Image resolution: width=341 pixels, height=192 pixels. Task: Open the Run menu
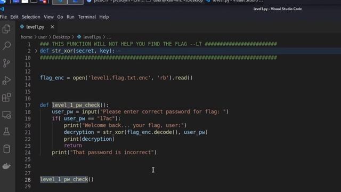point(70,17)
